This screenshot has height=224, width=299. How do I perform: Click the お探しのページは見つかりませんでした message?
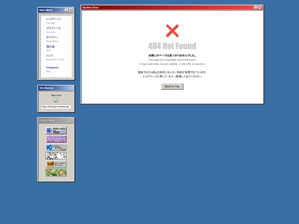point(172,55)
